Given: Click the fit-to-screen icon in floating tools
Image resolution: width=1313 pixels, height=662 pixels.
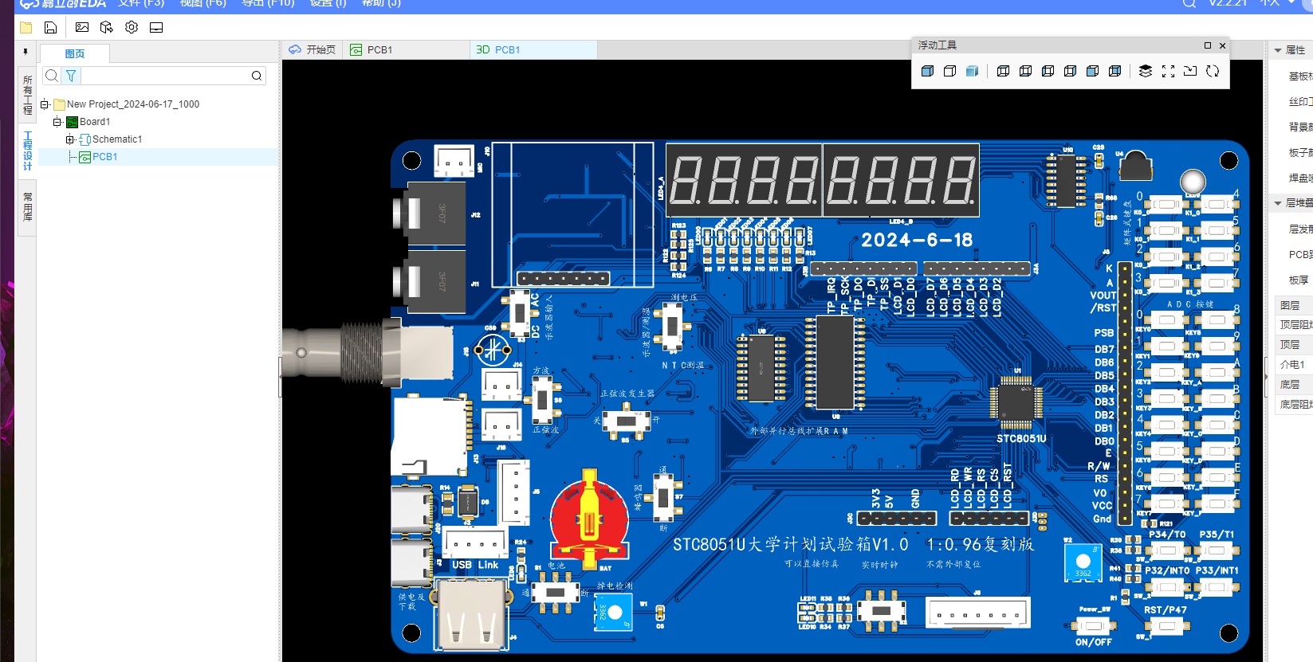Looking at the screenshot, I should tap(1168, 71).
